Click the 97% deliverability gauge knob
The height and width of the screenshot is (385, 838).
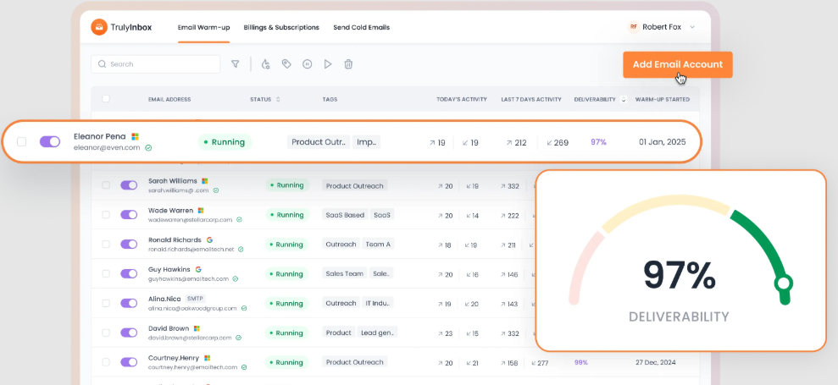[784, 283]
